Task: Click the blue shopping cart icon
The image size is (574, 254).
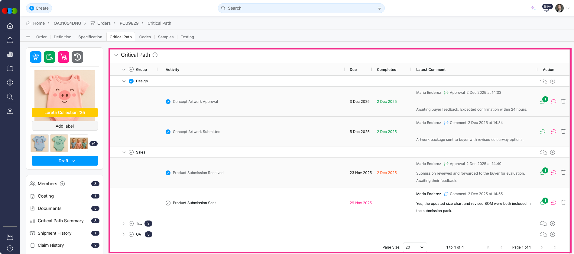Action: coord(36,57)
